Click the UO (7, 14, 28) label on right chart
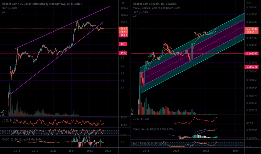The image size is (261, 154). pos(141,119)
